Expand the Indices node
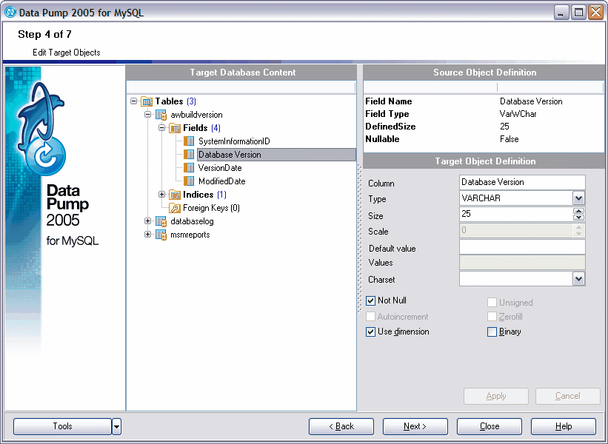The width and height of the screenshot is (608, 444). pos(162,194)
